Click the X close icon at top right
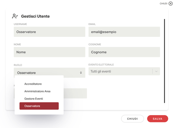 171,4
